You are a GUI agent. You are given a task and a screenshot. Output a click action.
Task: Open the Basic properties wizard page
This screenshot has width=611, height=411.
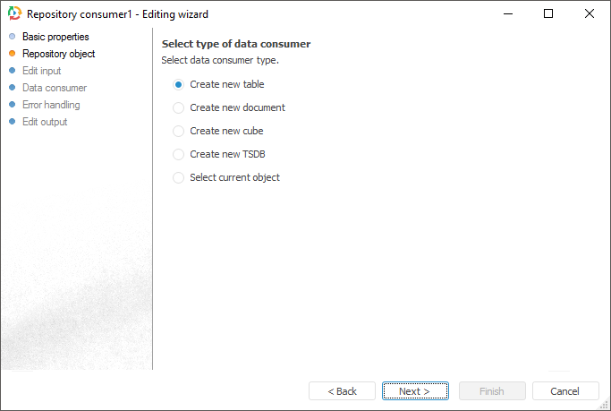tap(55, 37)
